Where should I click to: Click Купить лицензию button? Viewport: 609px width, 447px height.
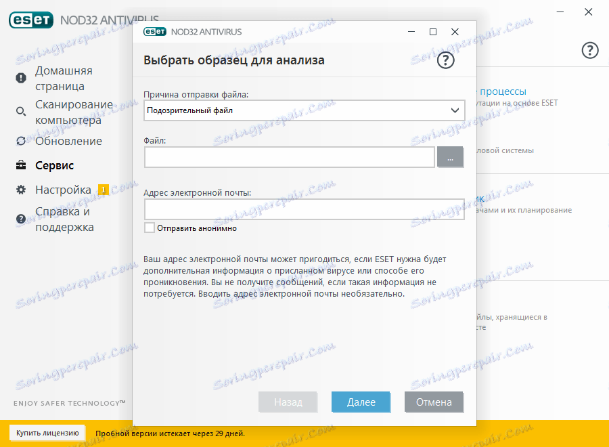[x=47, y=433]
